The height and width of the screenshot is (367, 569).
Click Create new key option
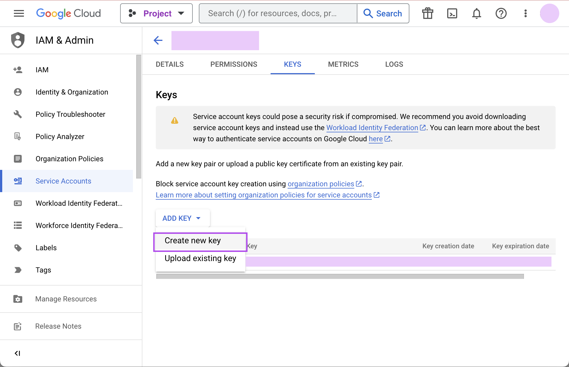point(200,241)
